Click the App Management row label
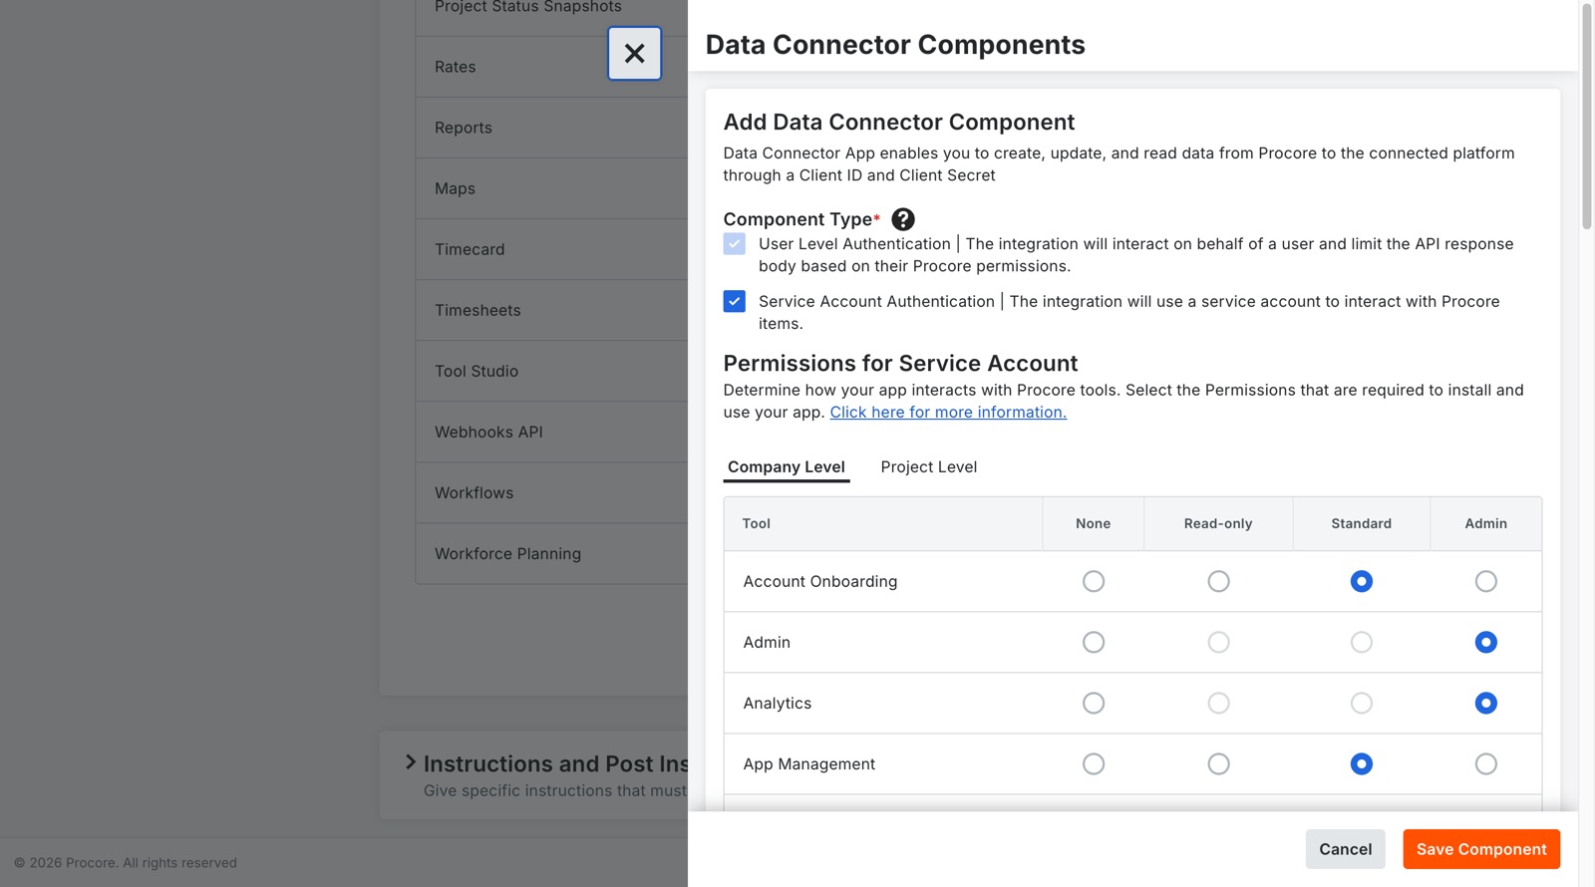The image size is (1595, 887). tap(809, 763)
